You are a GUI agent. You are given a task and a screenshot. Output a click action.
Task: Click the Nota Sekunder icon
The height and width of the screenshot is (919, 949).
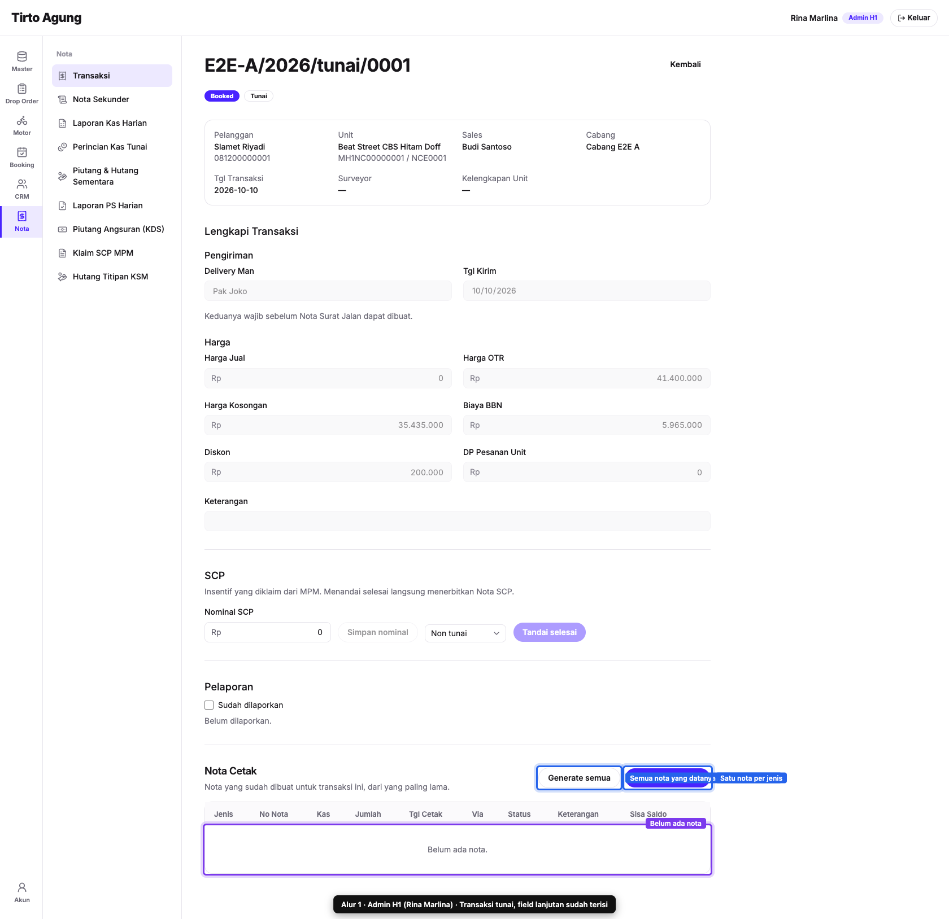(x=63, y=99)
